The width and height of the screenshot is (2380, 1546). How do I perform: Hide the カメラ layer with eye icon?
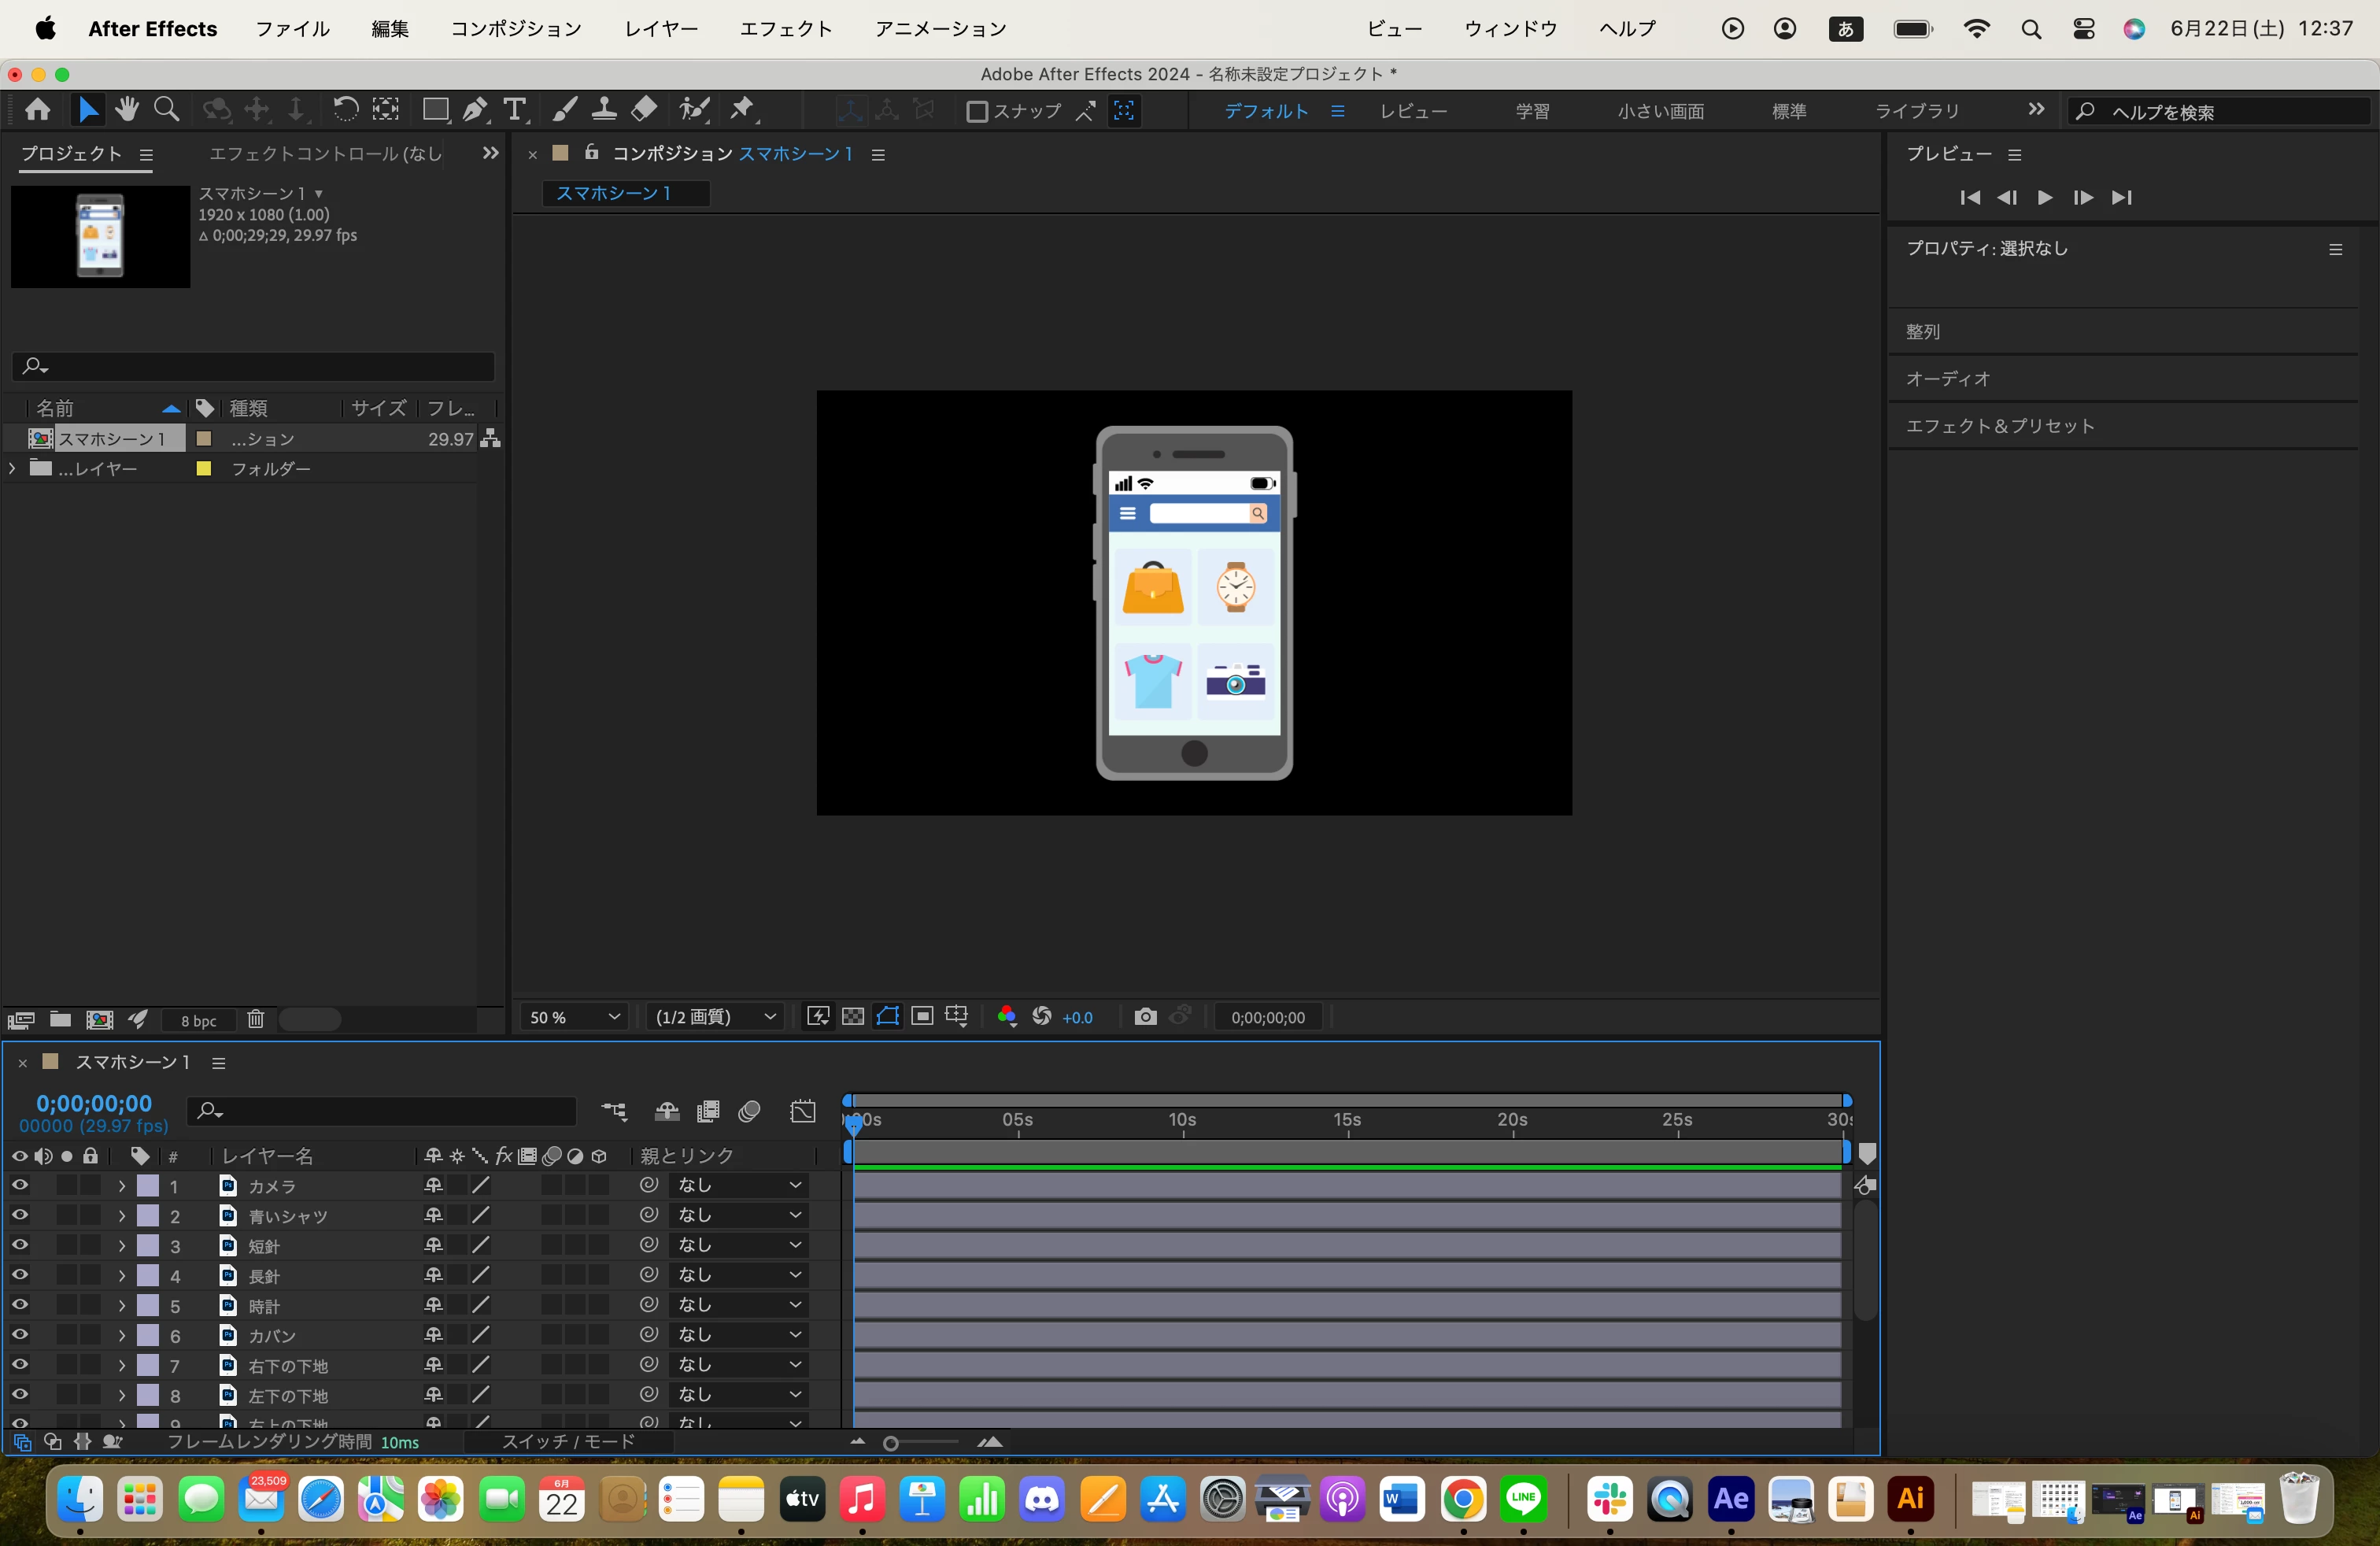point(19,1185)
